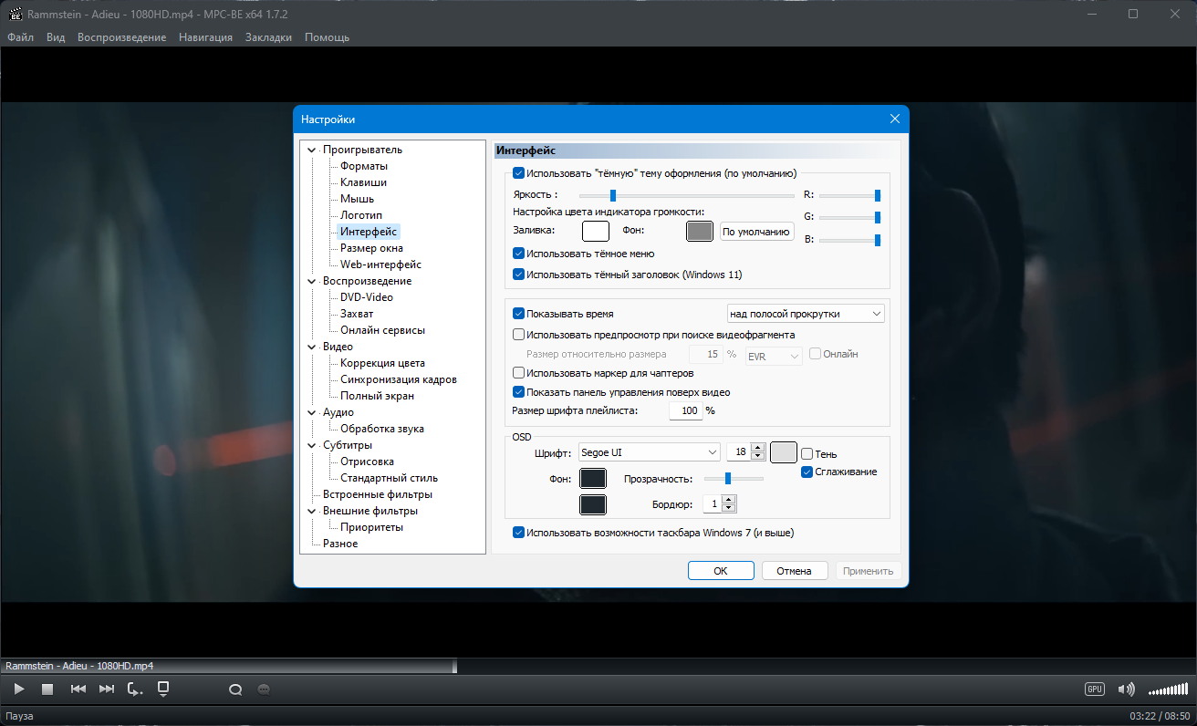Click the filled speech bubble with dots
The width and height of the screenshot is (1197, 726).
pos(264,690)
